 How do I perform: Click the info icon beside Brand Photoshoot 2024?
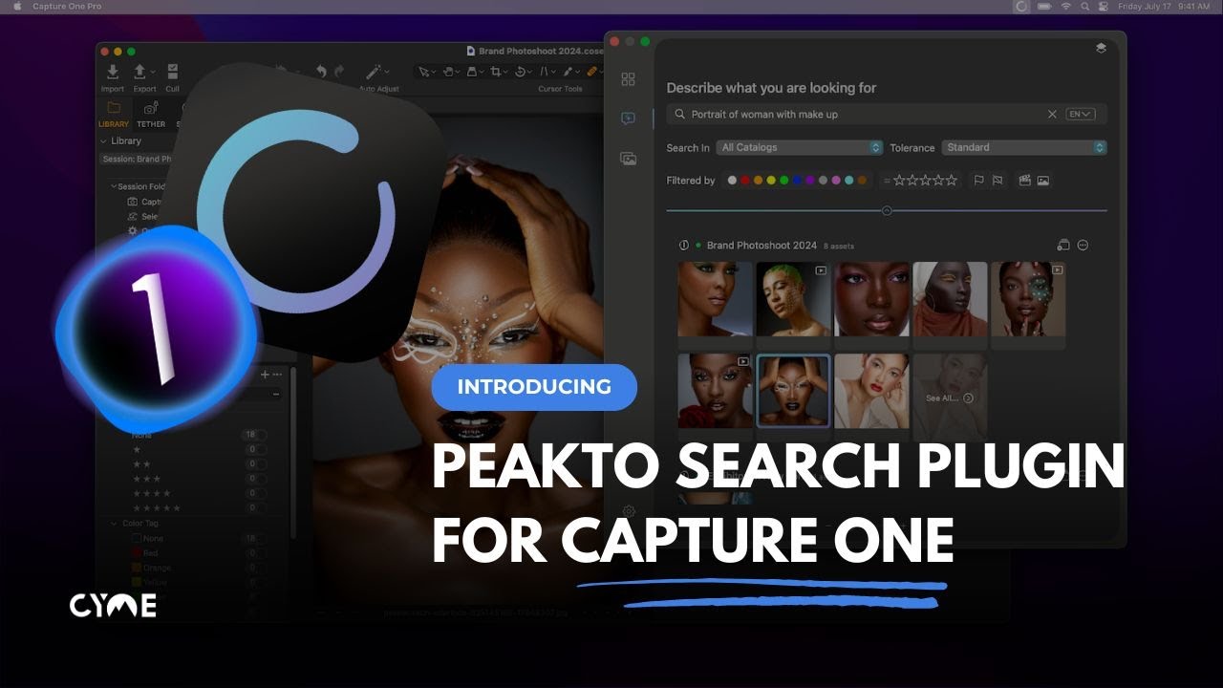[683, 246]
